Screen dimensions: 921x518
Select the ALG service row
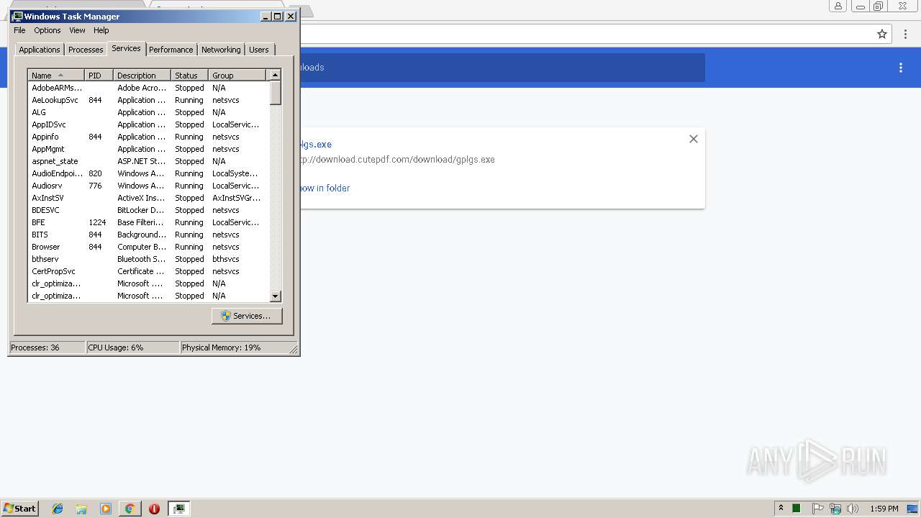(x=148, y=112)
